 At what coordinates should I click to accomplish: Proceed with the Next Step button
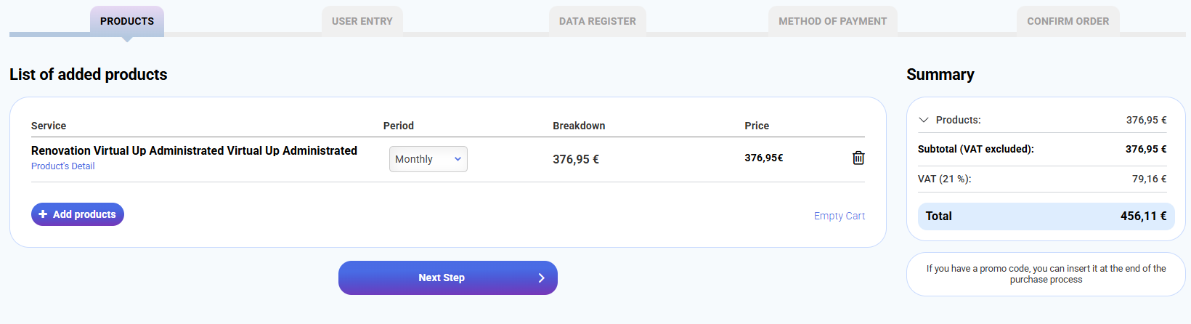(447, 278)
